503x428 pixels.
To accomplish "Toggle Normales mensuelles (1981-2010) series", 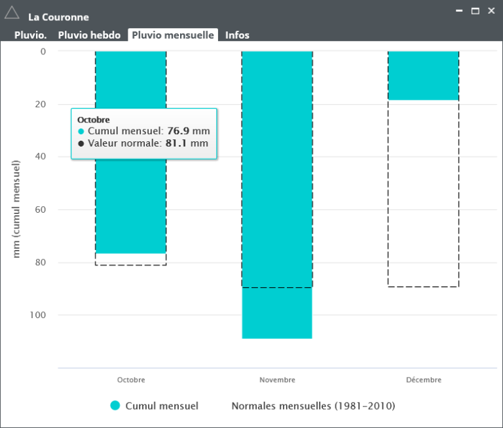I will tap(313, 406).
